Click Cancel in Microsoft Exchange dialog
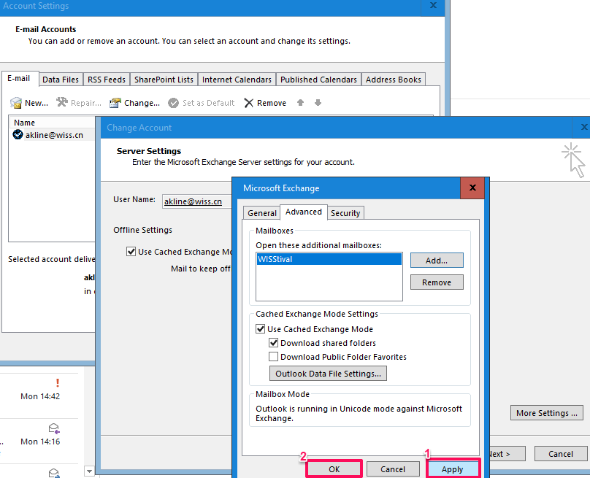 tap(393, 469)
